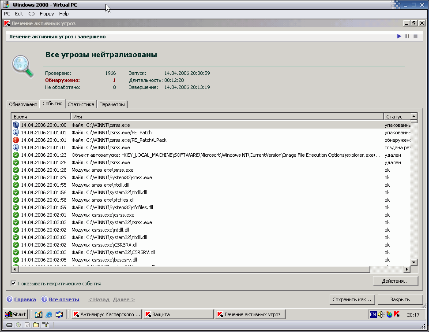Switch to the Обнаружено tab
Screen dimensions: 429x332
click(23, 104)
